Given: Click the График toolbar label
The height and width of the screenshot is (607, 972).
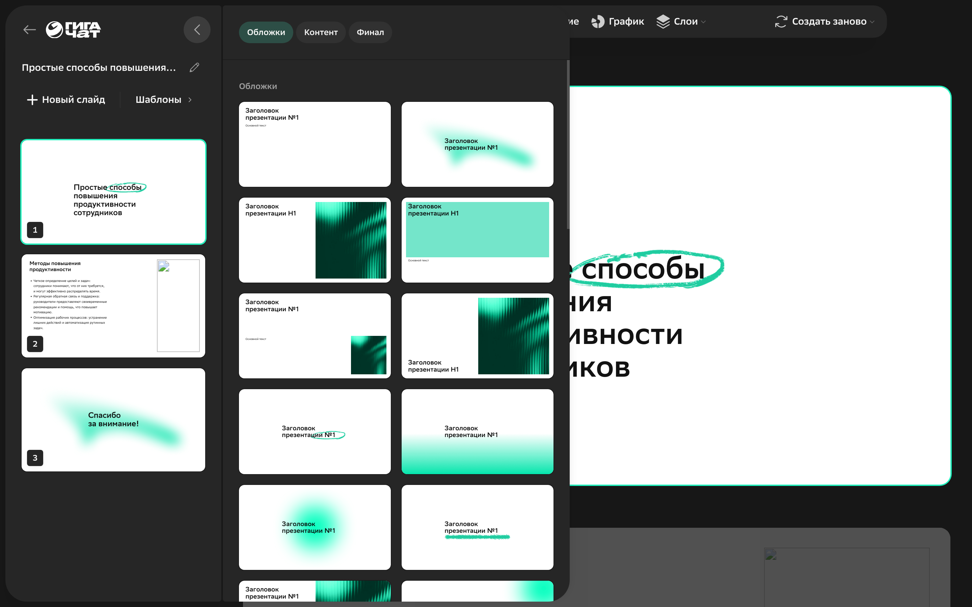Looking at the screenshot, I should pyautogui.click(x=626, y=22).
